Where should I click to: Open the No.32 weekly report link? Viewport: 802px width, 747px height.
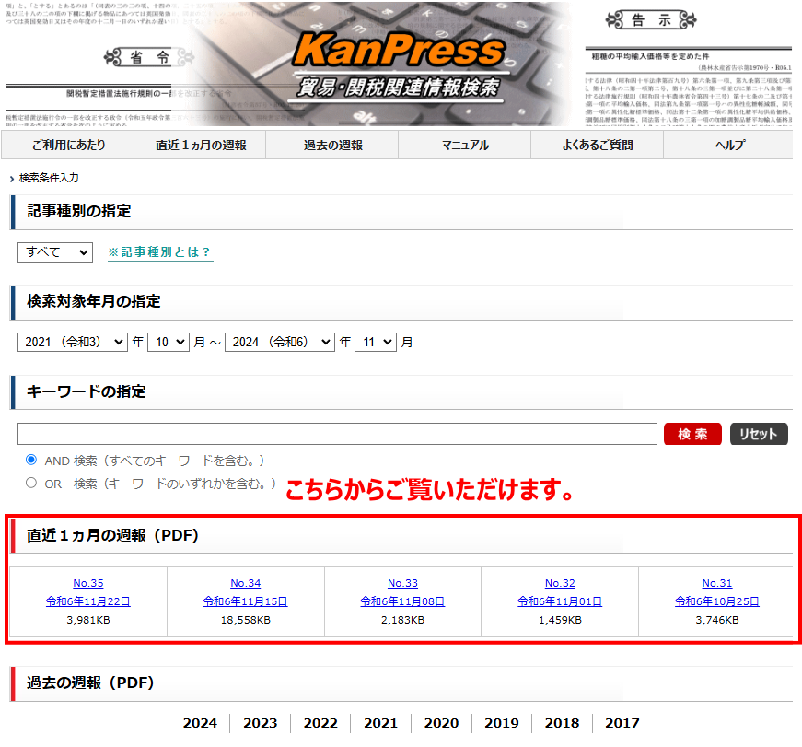560,583
